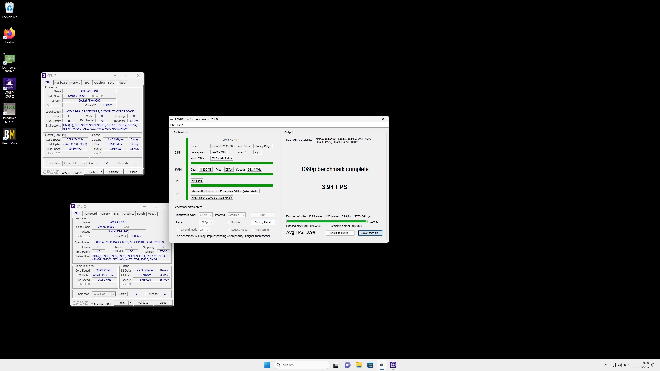Open network status tray icon
Viewport: 660px width, 371px height.
tap(614, 365)
